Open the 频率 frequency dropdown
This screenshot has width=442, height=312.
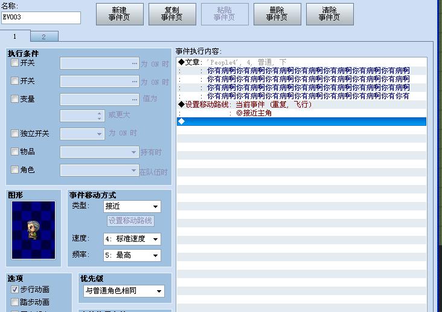(x=132, y=255)
